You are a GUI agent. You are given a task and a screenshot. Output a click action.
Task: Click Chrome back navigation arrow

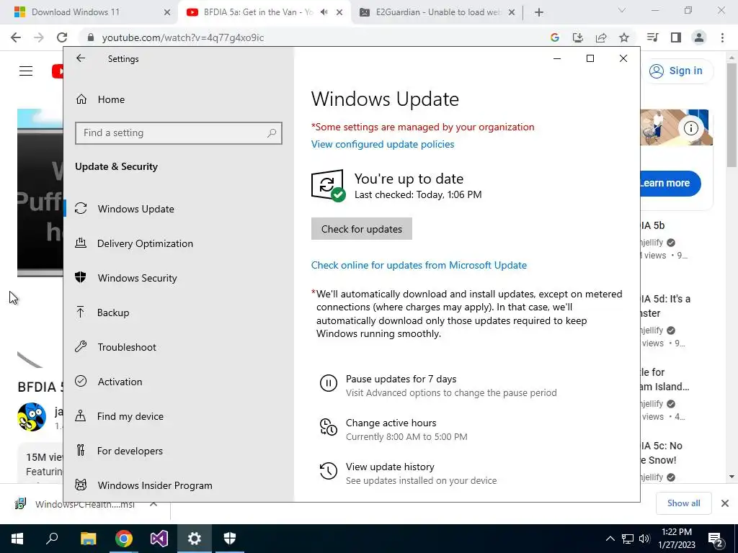16,37
